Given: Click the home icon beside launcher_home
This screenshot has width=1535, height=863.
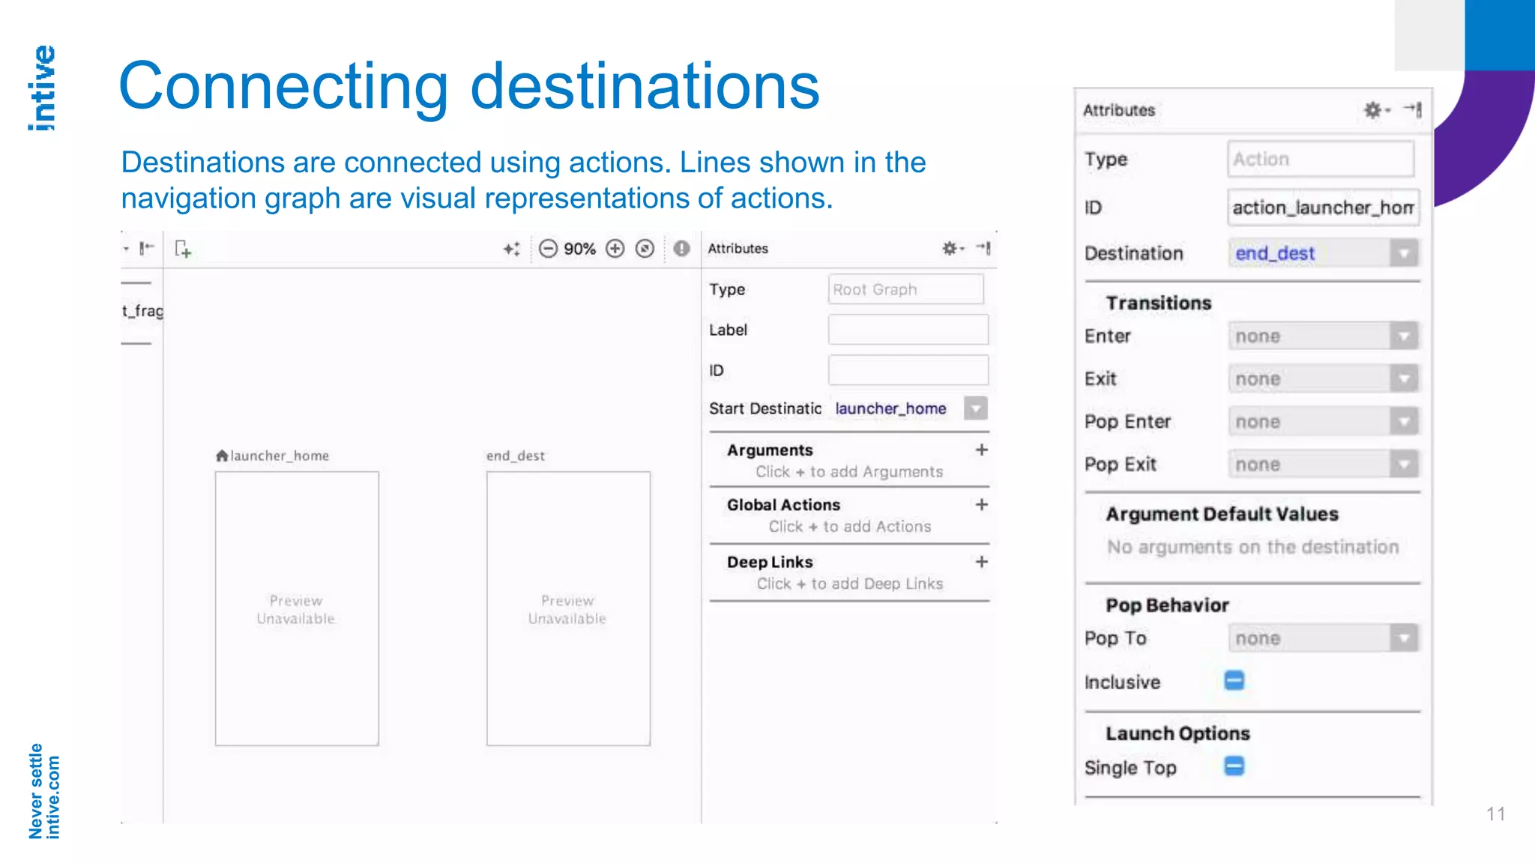Looking at the screenshot, I should click(x=222, y=455).
